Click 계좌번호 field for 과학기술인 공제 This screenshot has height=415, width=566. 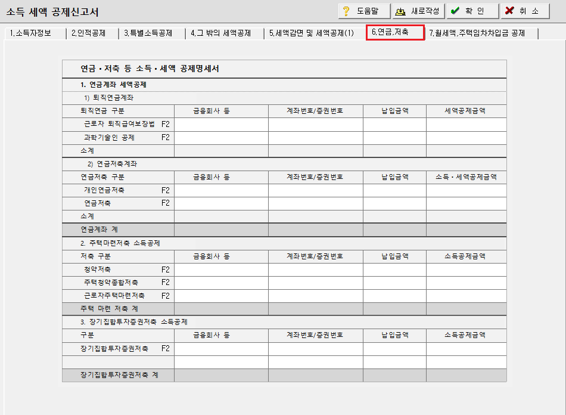tap(316, 138)
